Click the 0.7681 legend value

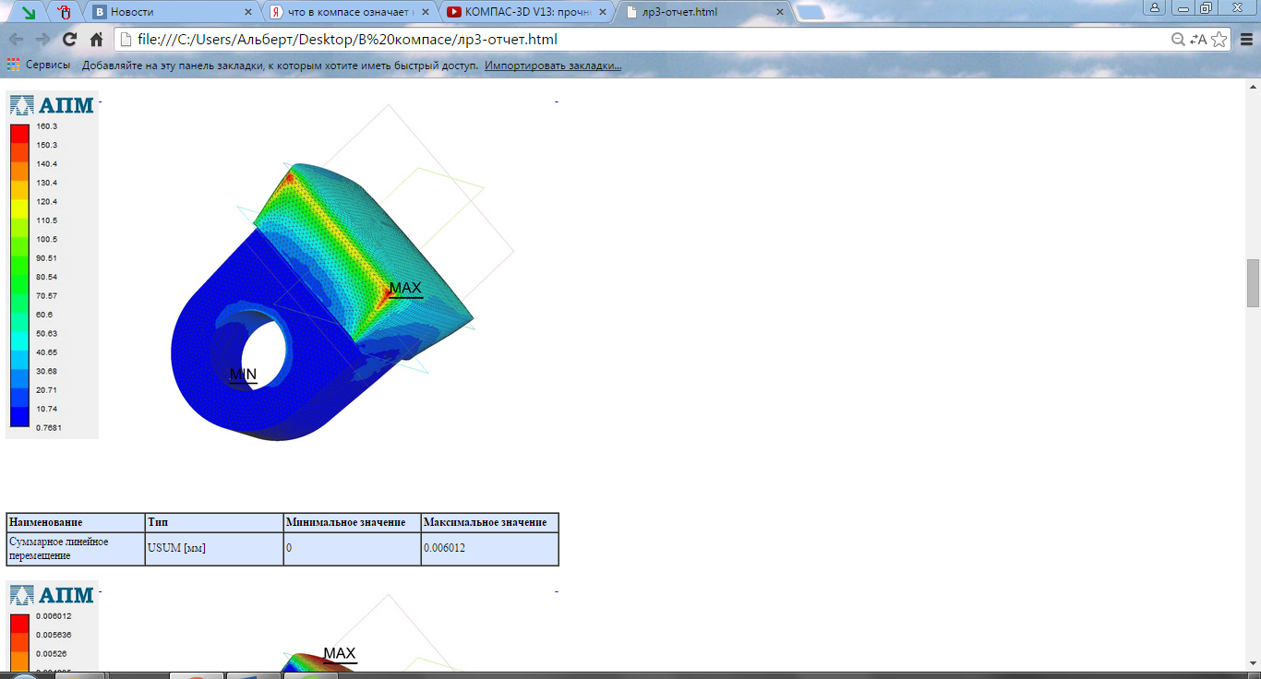point(49,427)
